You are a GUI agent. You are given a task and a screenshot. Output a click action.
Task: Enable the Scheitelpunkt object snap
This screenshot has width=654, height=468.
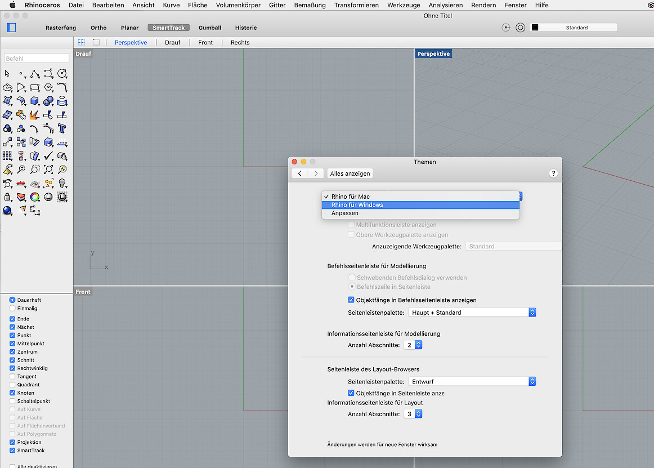pos(12,401)
